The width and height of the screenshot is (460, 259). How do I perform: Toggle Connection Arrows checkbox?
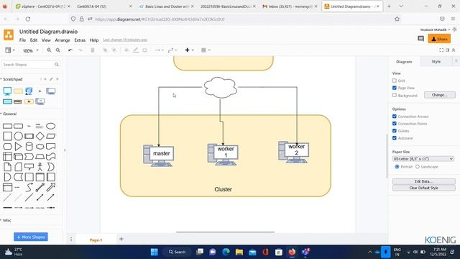pyautogui.click(x=395, y=117)
